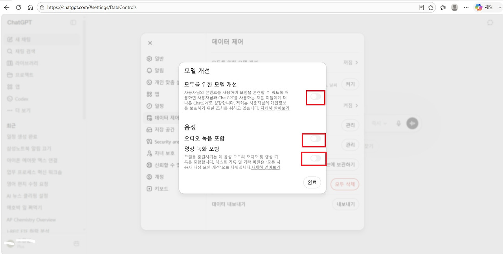
Task: Expand second 꺼짐 chevron row
Action: (x=351, y=106)
